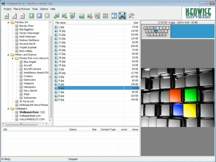Collapse the Wallpapers folder
The height and width of the screenshot is (162, 216).
pyautogui.click(x=8, y=109)
